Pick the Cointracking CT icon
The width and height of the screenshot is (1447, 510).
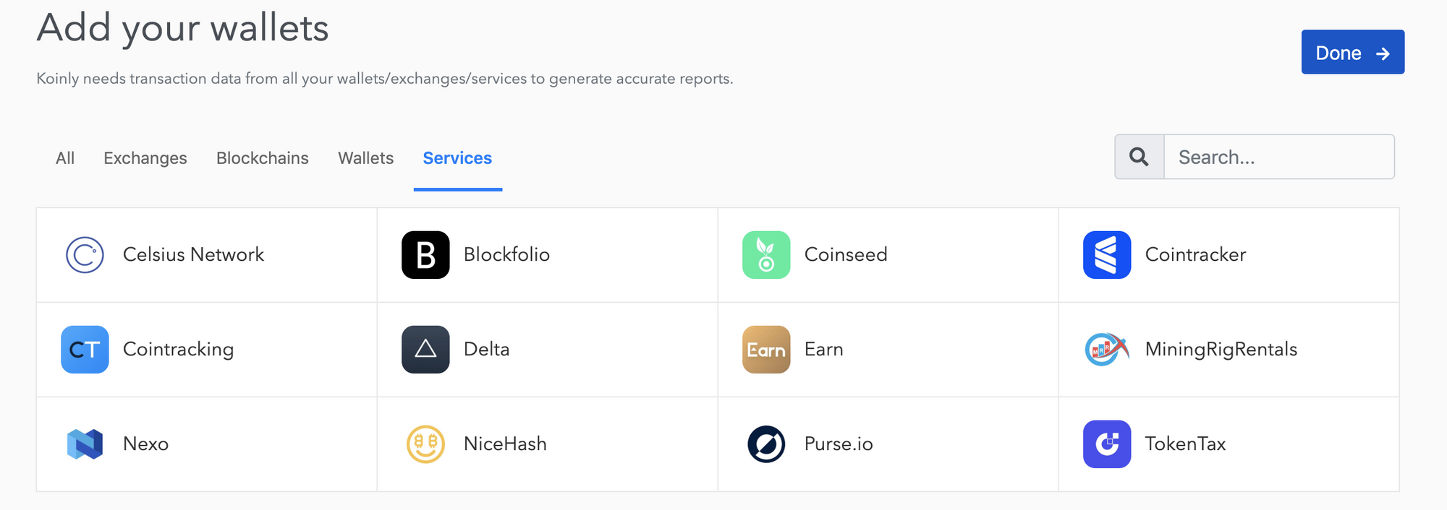[x=85, y=350]
